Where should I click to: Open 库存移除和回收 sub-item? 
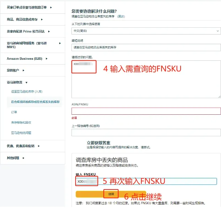(21, 122)
